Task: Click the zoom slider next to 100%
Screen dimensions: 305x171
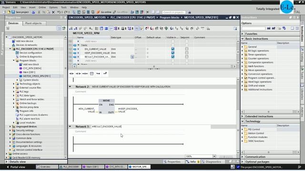Action: click(225, 156)
